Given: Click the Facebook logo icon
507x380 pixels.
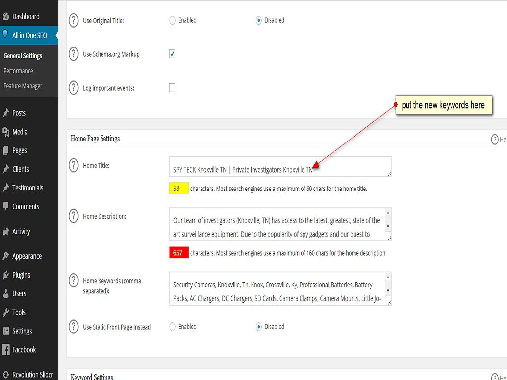Looking at the screenshot, I should (6, 350).
